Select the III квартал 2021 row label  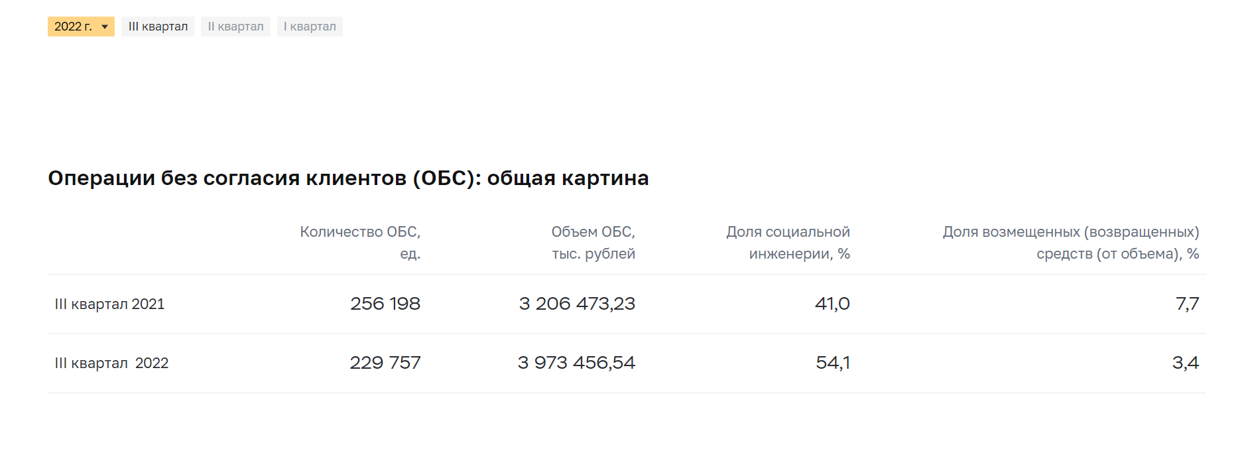click(x=109, y=304)
